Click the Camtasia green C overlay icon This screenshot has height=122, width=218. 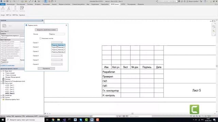coord(194,109)
